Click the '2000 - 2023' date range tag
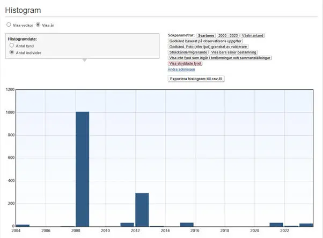The width and height of the screenshot is (323, 238). coord(227,35)
